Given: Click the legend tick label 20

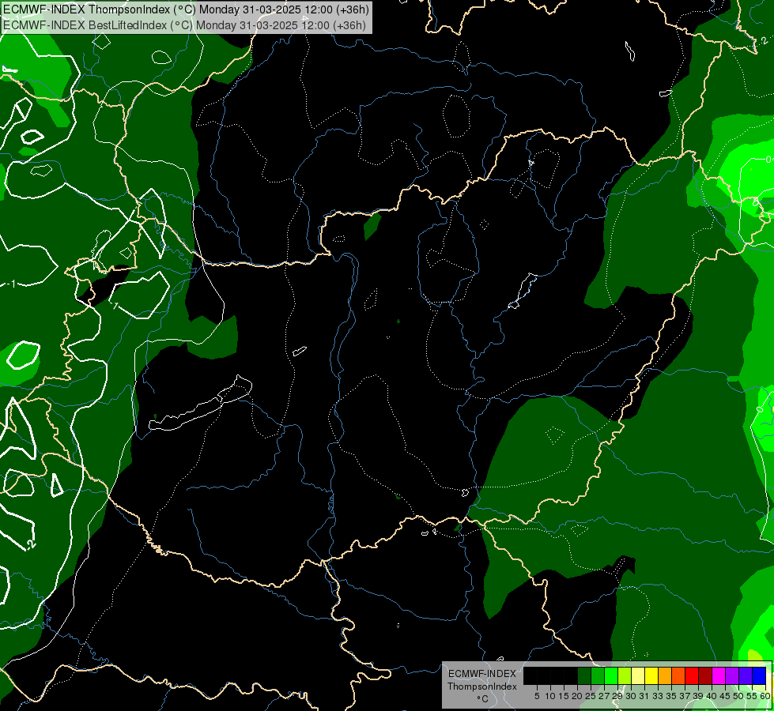Looking at the screenshot, I should coord(577,696).
